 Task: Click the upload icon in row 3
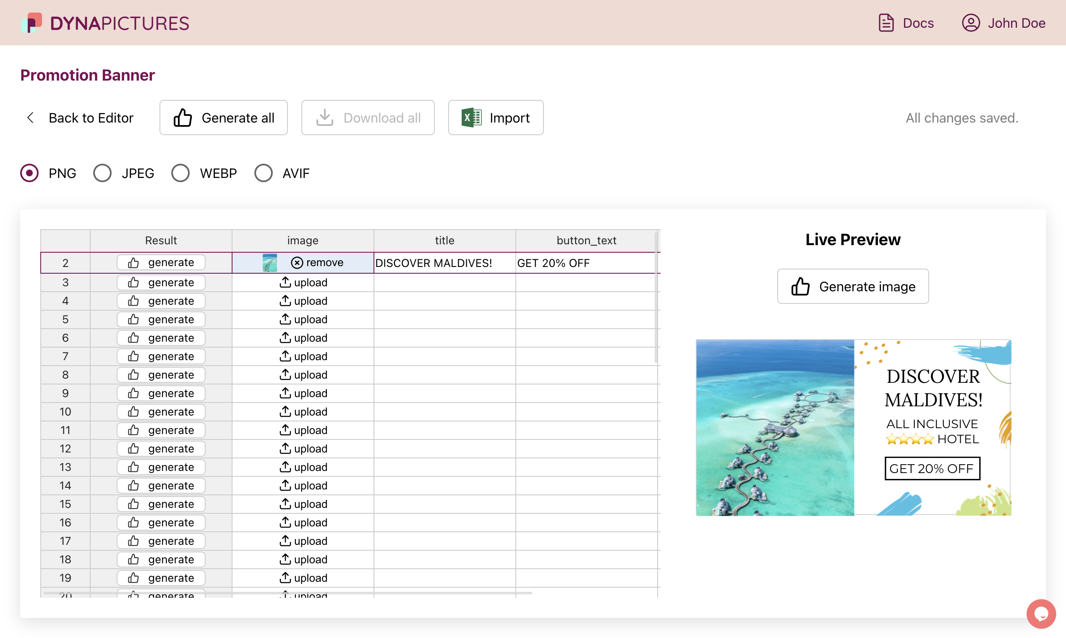coord(285,282)
